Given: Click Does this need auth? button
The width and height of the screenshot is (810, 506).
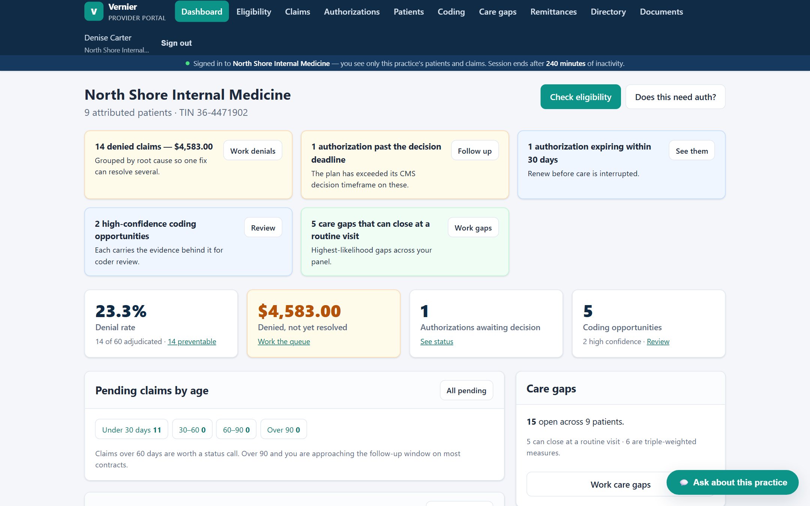Looking at the screenshot, I should 675,97.
